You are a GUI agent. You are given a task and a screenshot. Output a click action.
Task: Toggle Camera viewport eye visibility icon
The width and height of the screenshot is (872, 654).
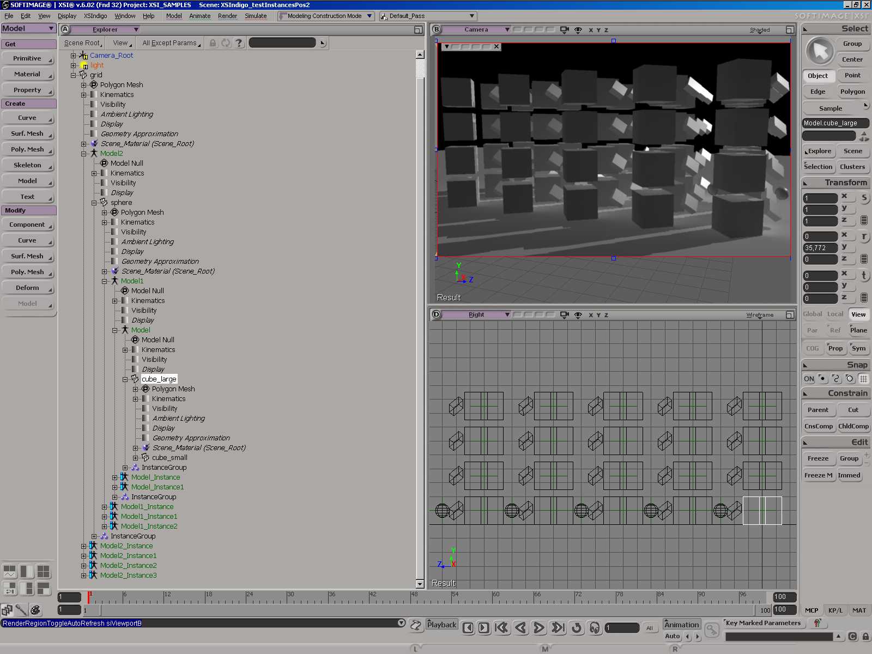click(578, 30)
